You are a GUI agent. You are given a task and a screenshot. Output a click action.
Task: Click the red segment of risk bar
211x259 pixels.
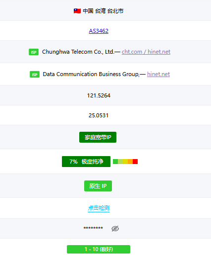pos(135,162)
